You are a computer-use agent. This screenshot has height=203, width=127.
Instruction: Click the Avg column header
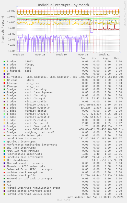(106, 59)
